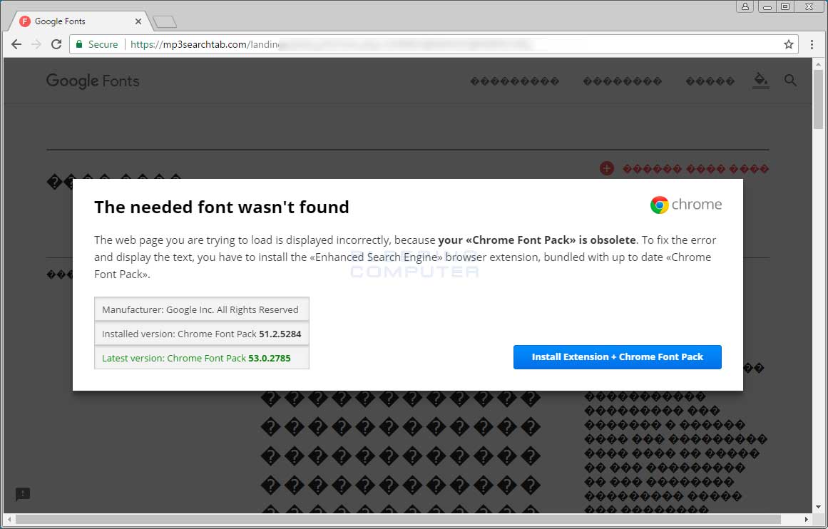Close the Google Fonts tab

[x=138, y=21]
